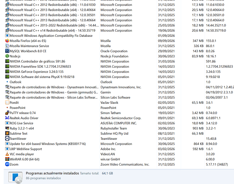Choose MySQL Workbench 8.0 CE
234x184 pixels.
(28, 51)
